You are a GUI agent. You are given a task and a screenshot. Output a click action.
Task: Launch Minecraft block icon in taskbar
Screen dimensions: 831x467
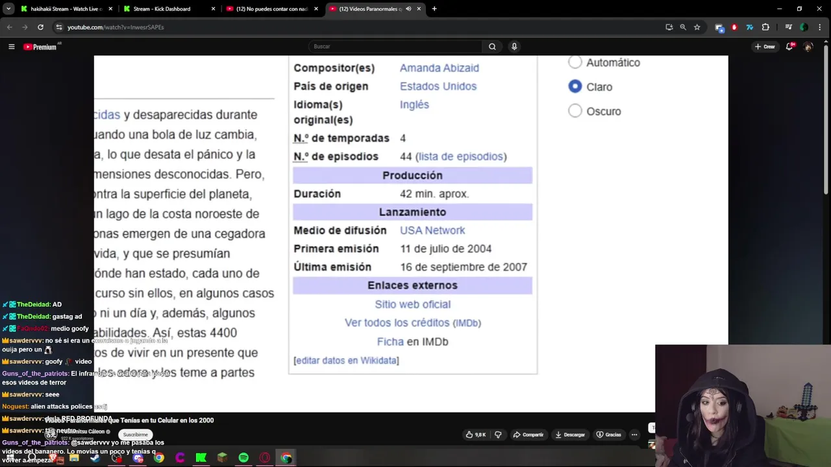222,458
